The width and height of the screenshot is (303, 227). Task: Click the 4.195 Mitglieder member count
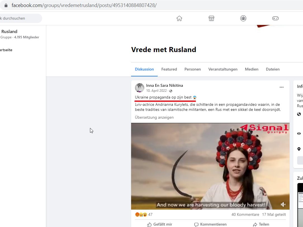click(27, 37)
